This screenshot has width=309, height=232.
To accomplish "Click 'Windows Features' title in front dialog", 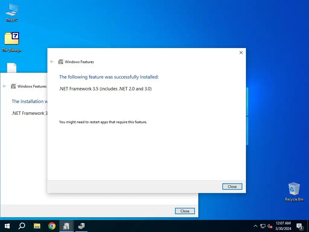I will pos(79,62).
